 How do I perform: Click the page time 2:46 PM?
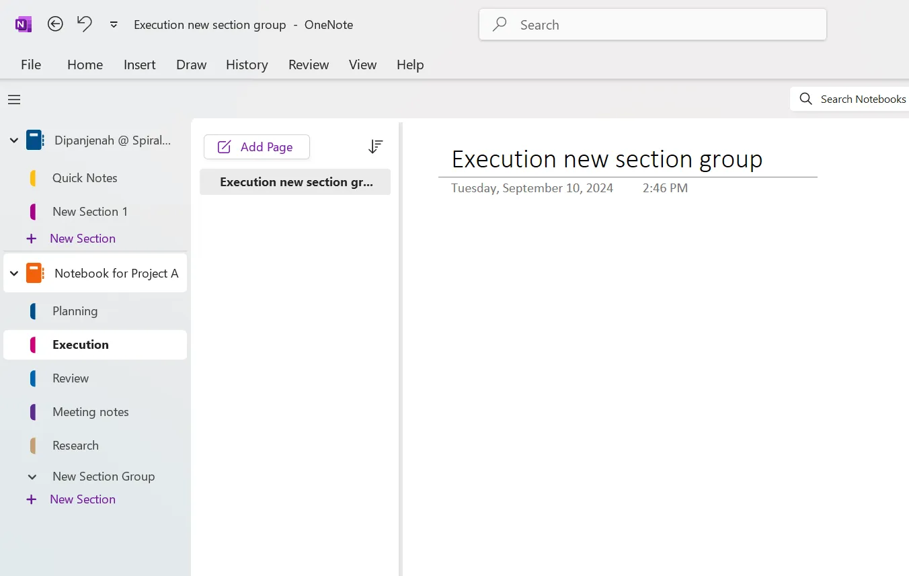click(665, 188)
